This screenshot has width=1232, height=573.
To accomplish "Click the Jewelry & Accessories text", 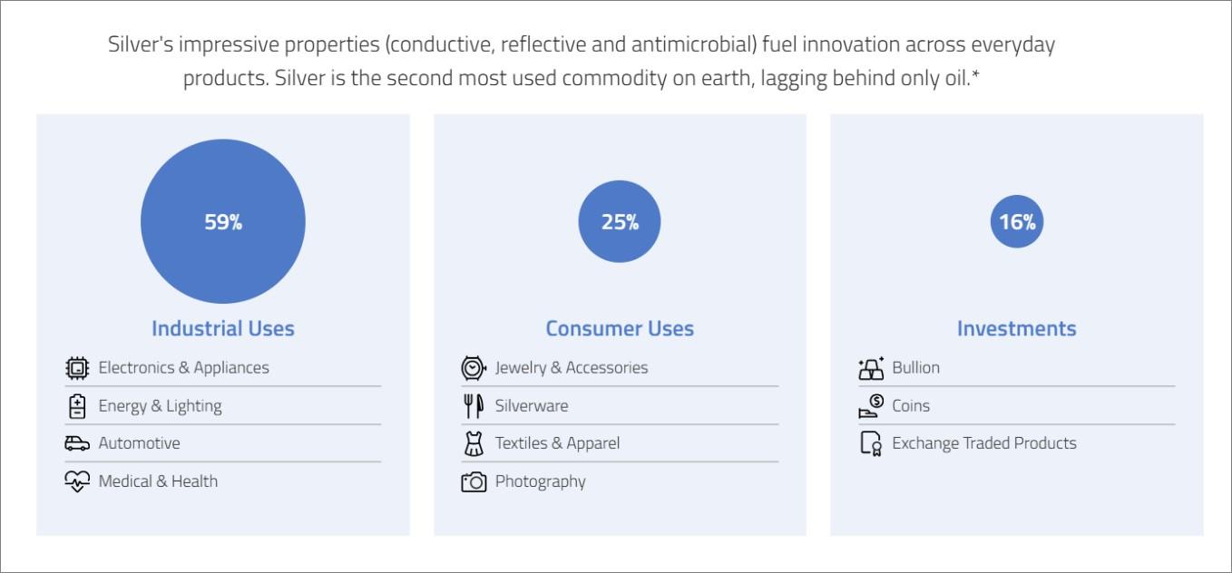I will pos(572,368).
